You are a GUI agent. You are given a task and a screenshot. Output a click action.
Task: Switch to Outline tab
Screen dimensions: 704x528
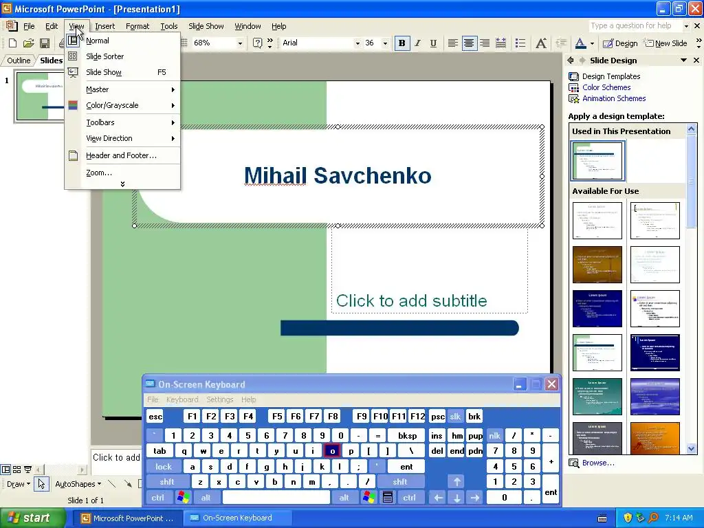point(19,60)
